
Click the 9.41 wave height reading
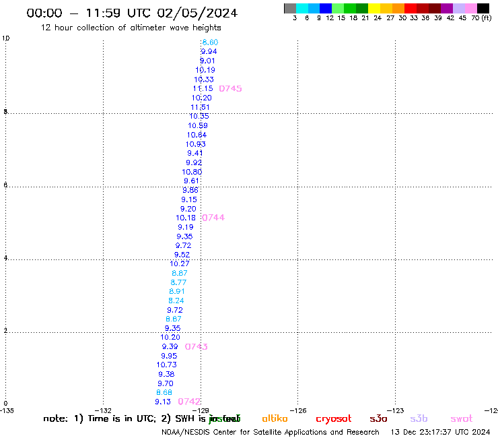tap(195, 154)
